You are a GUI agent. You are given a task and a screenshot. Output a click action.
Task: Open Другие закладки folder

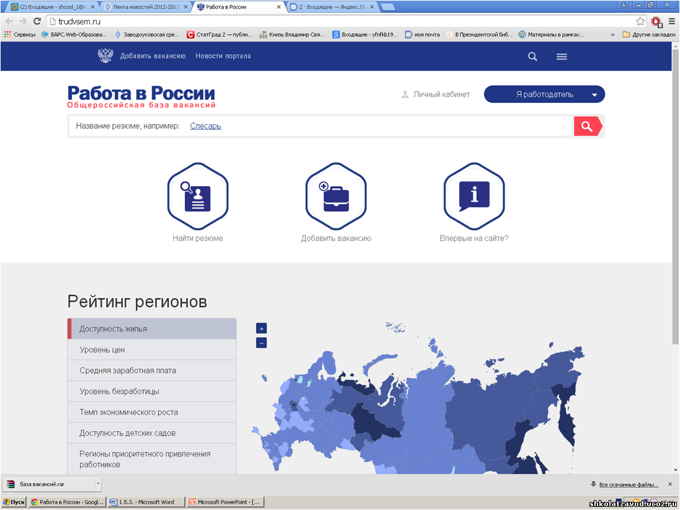(x=648, y=34)
